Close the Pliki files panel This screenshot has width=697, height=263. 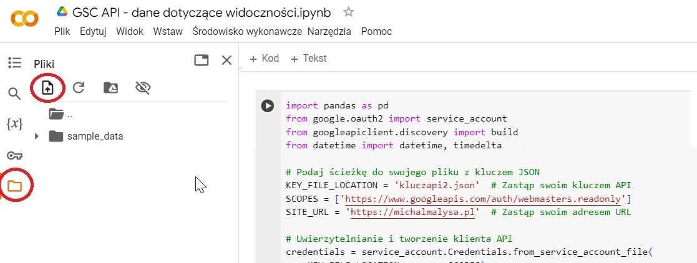coord(227,60)
